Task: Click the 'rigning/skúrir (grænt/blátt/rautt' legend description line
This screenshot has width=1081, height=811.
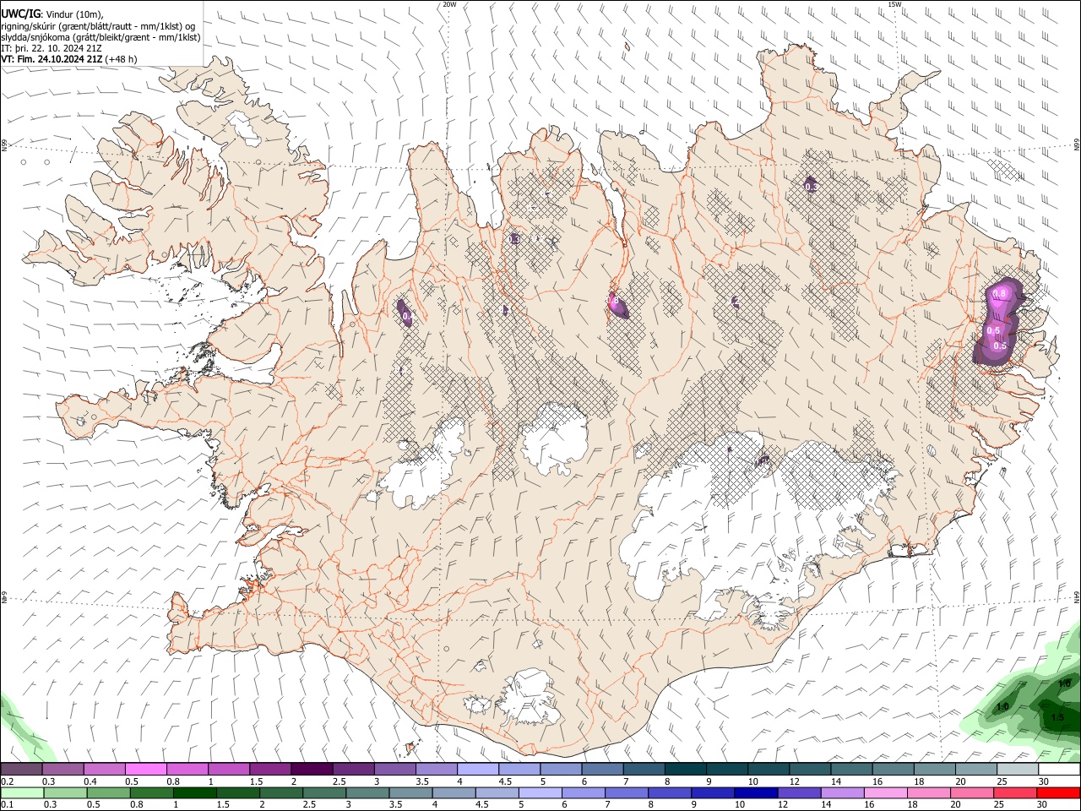Action: coord(99,25)
